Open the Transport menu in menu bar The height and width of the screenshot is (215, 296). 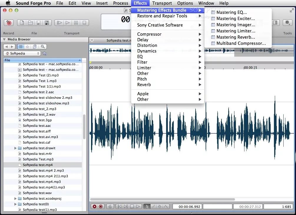click(162, 3)
